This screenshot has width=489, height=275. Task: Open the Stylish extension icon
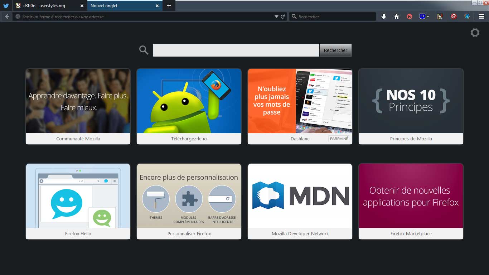(440, 16)
